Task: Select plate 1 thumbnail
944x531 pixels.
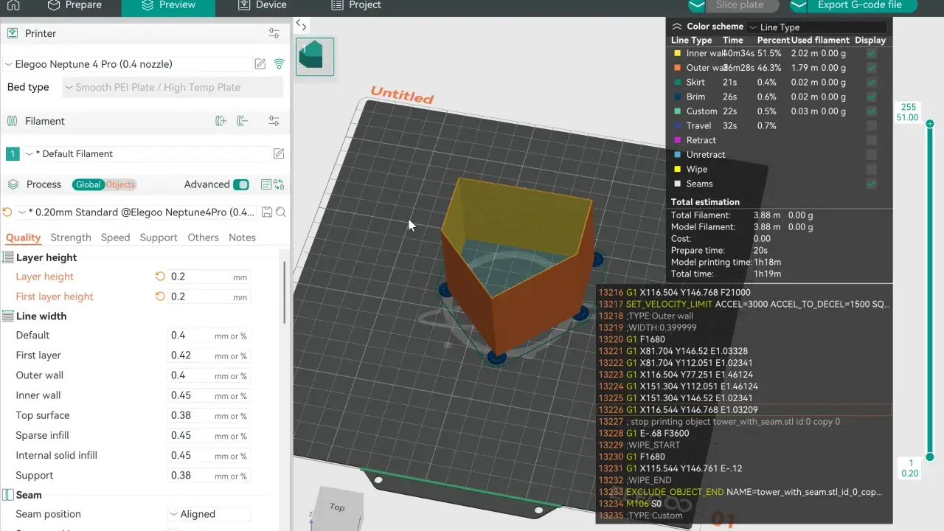Action: coord(315,57)
